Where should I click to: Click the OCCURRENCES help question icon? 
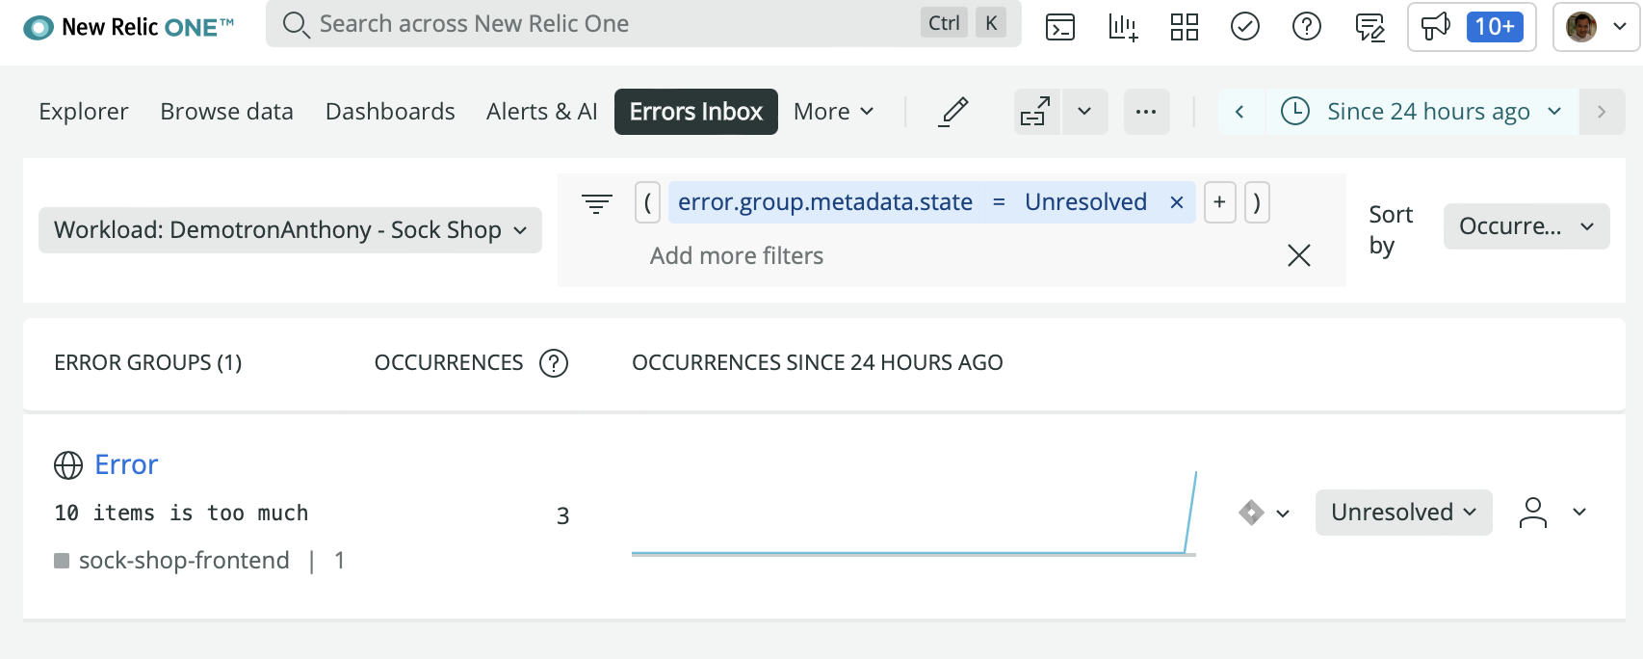(554, 363)
